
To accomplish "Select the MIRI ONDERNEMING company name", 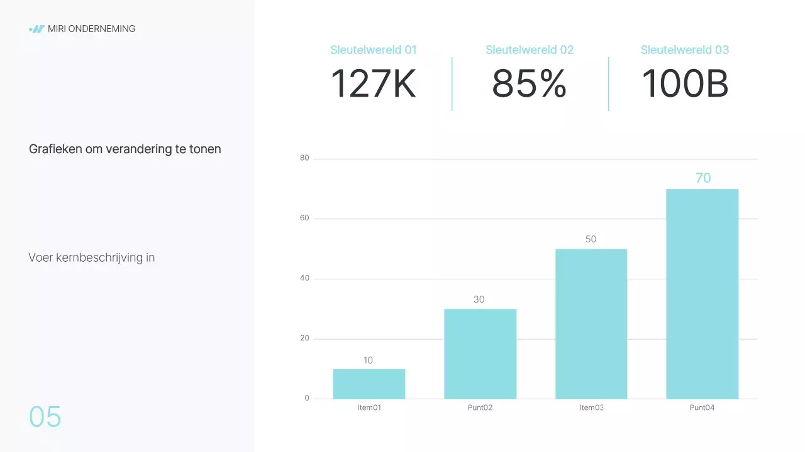I will [x=91, y=29].
